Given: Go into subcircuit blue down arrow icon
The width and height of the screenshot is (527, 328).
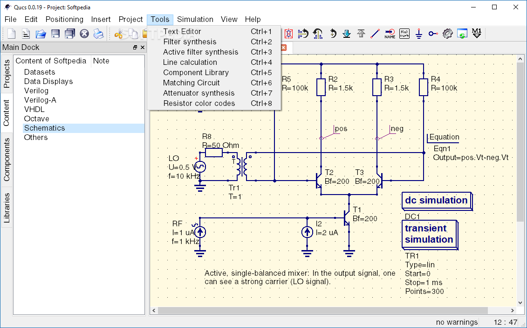Looking at the screenshot, I should pos(347,34).
